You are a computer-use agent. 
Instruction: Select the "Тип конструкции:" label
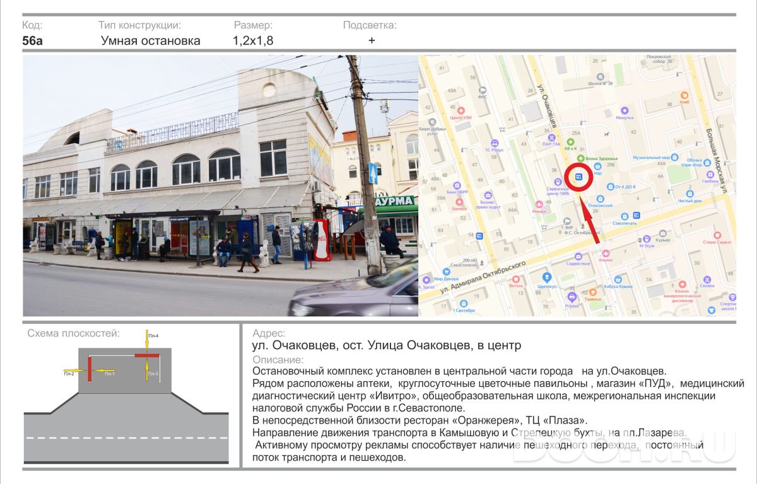coord(140,25)
